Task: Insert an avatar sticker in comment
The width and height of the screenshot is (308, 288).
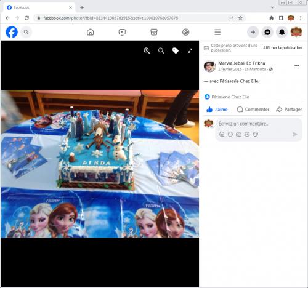Action: click(x=222, y=134)
